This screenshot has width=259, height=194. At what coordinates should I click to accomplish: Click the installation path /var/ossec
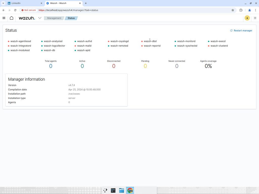click(x=74, y=94)
